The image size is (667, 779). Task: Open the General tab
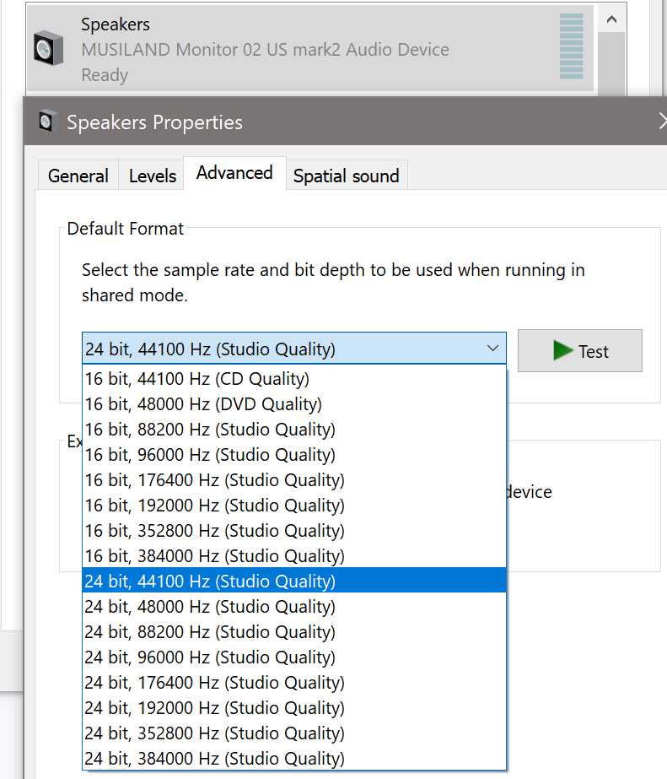78,176
